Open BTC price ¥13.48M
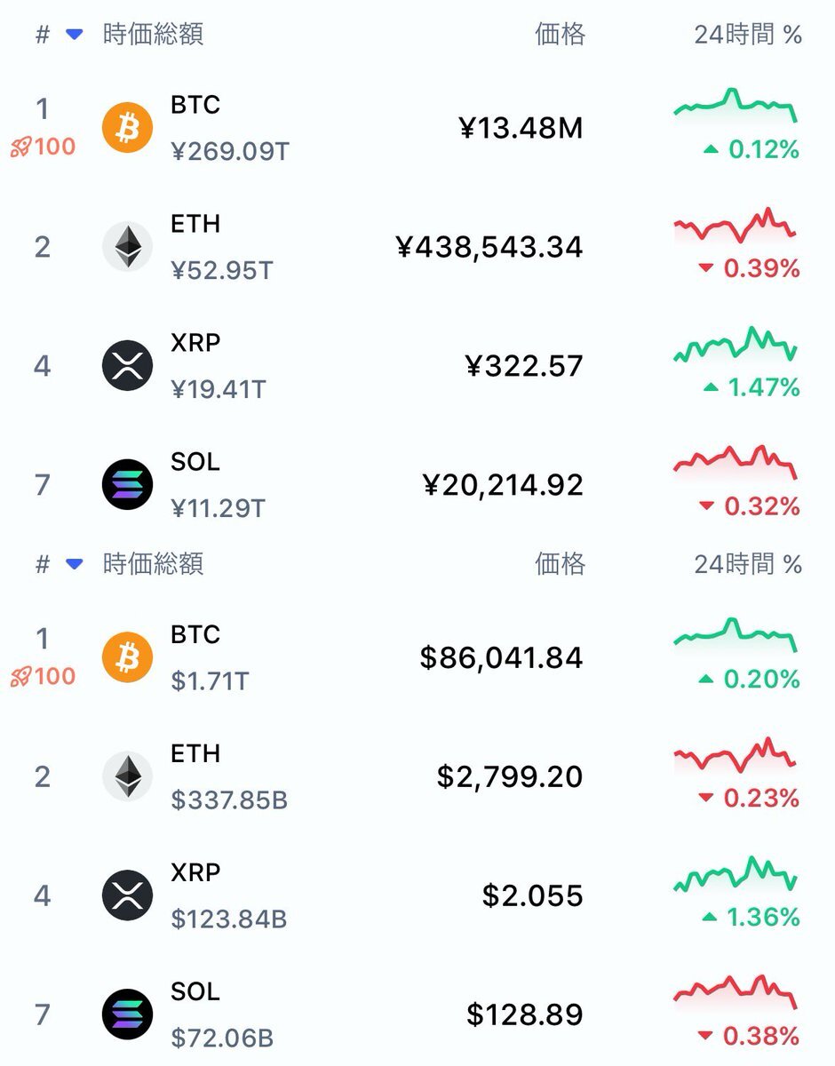 (521, 129)
